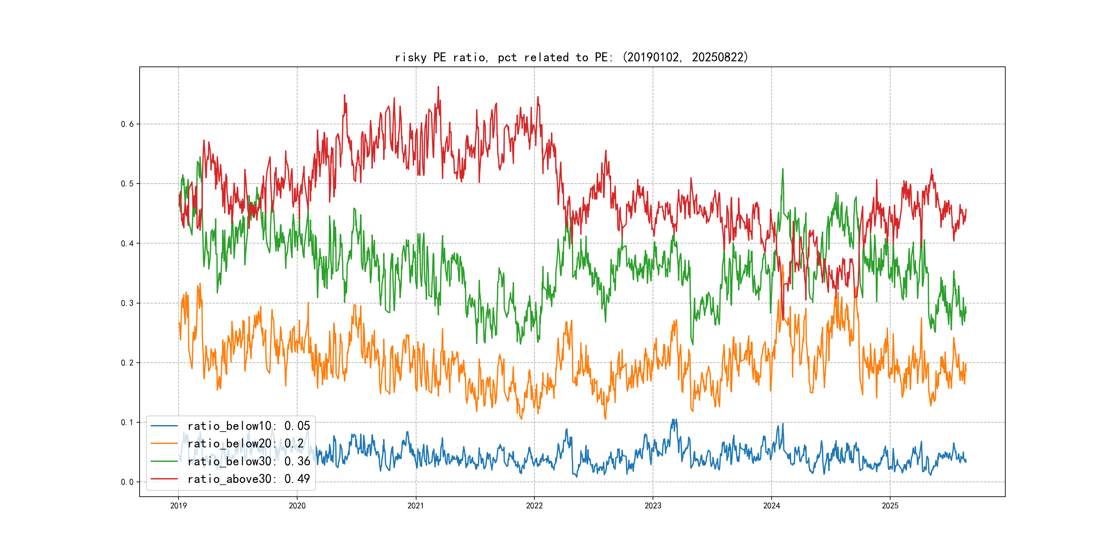
Task: Click the 2024 x-axis tick label
Action: click(x=772, y=506)
